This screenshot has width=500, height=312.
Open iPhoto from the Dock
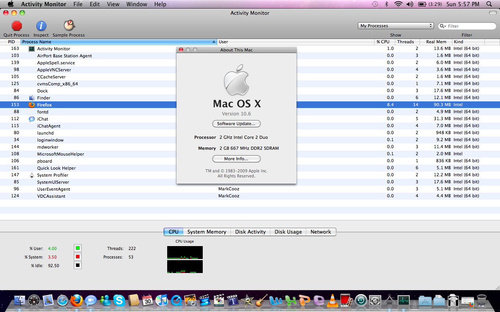tap(190, 300)
